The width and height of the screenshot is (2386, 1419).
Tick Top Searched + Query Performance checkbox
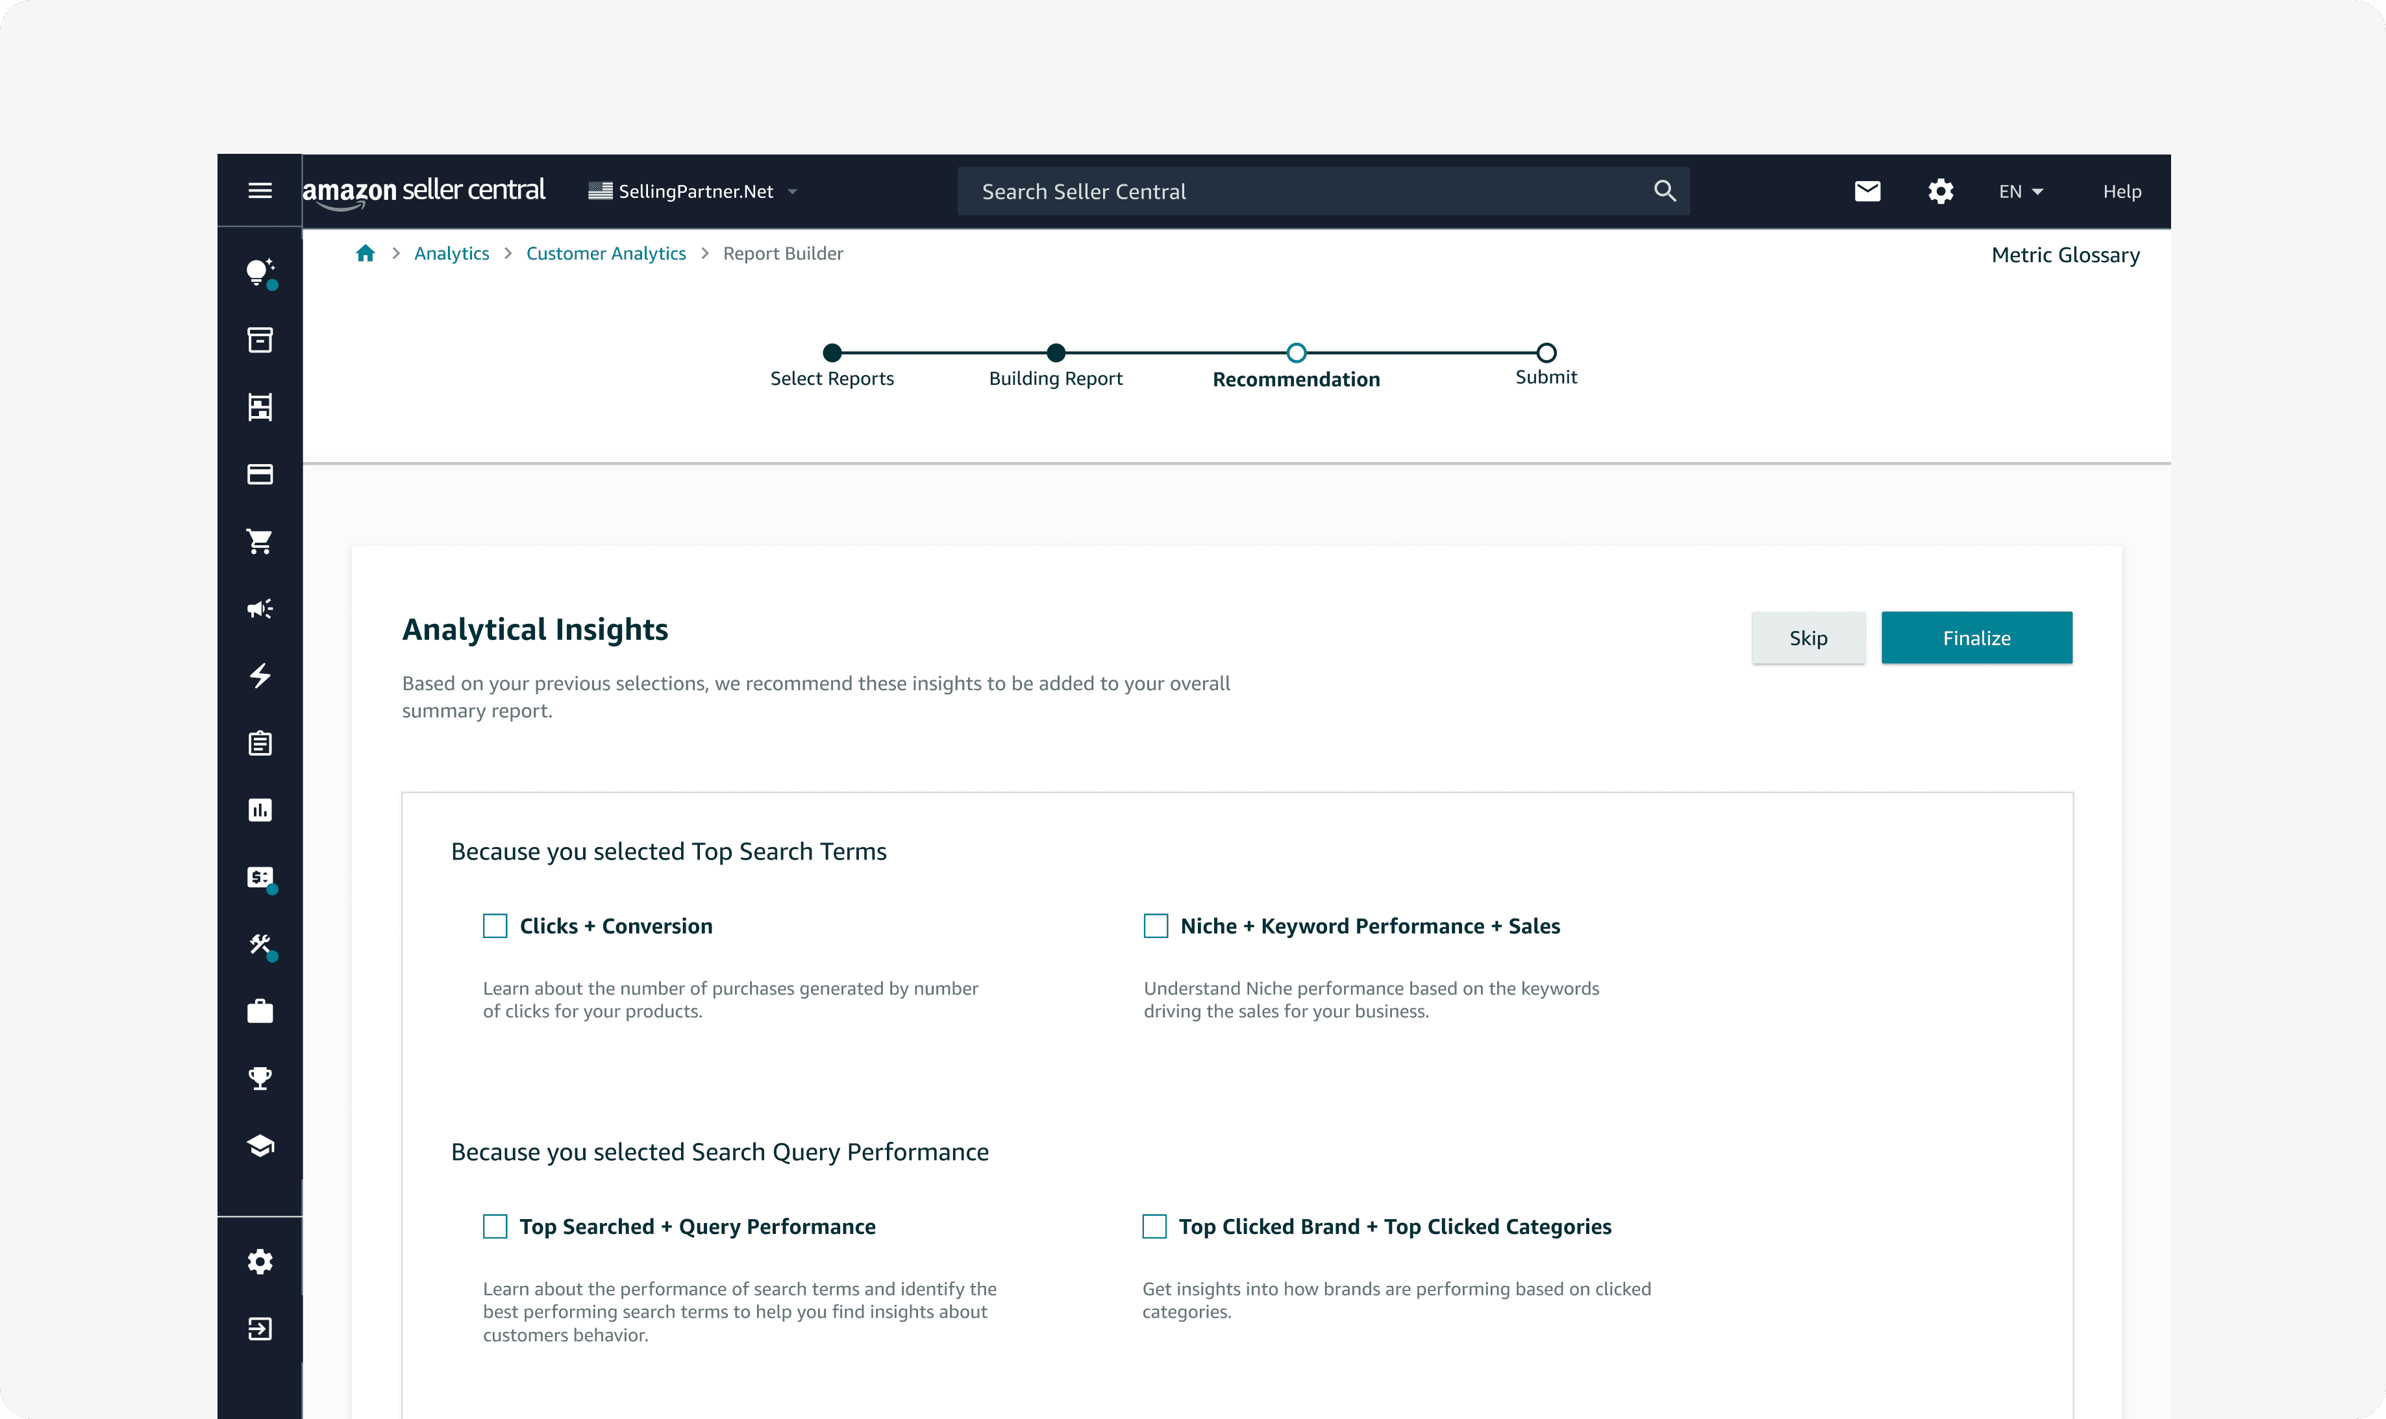pos(495,1227)
